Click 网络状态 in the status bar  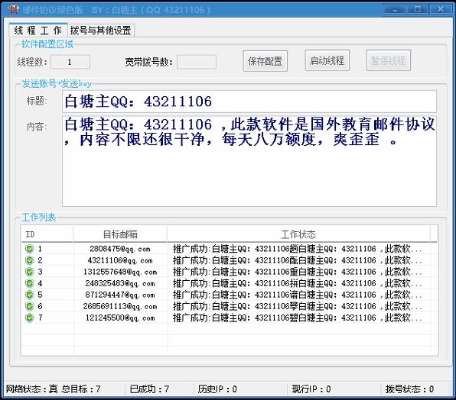(32, 389)
